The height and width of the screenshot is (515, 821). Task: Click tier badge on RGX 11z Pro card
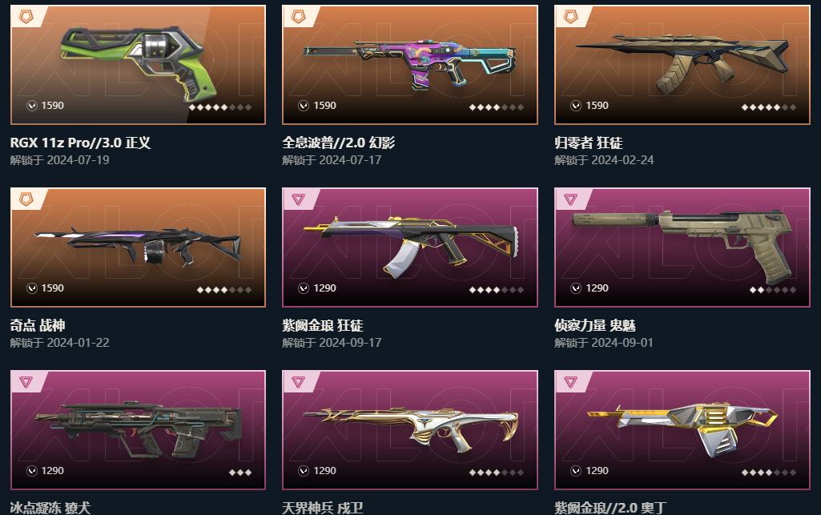pos(26,18)
